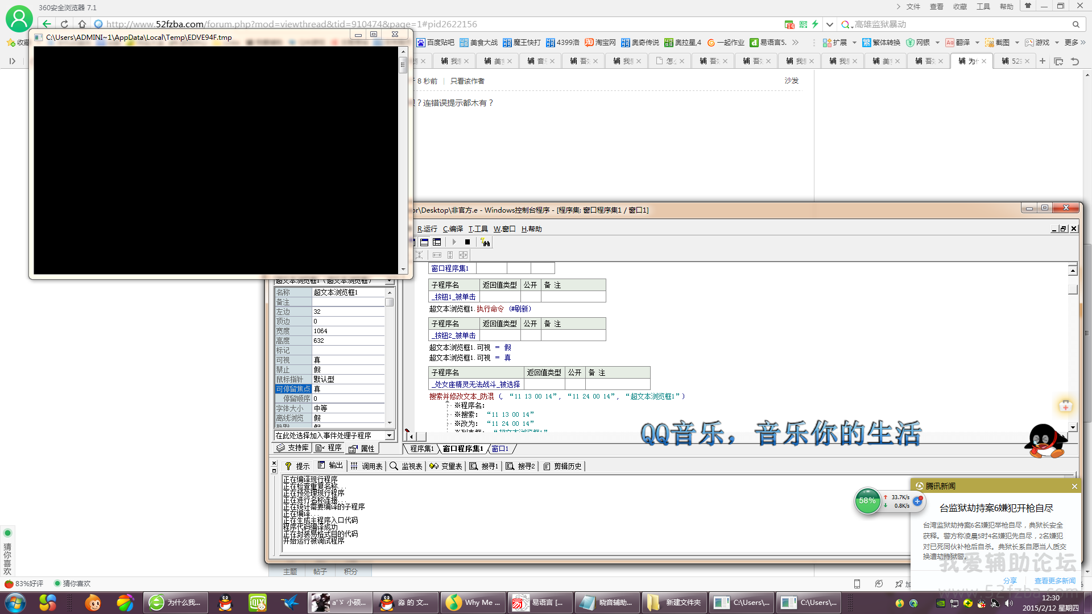
Task: Expand the 扩展 extensions dropdown arrow
Action: [x=854, y=43]
